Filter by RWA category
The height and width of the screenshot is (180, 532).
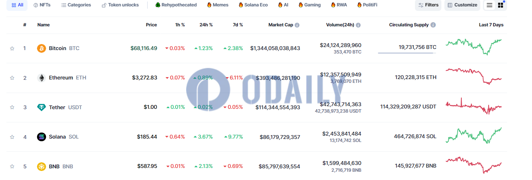339,5
